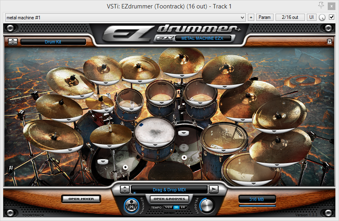Click the left kick drum pedal beater
339x221 pixels.
point(125,167)
